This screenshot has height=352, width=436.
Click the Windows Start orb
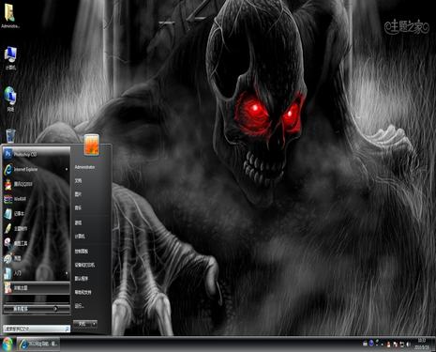8,344
